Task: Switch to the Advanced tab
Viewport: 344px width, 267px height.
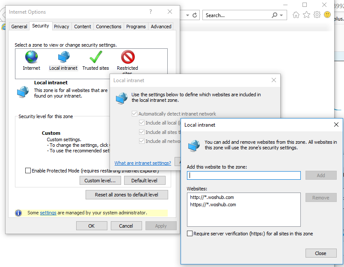Action: [x=161, y=26]
